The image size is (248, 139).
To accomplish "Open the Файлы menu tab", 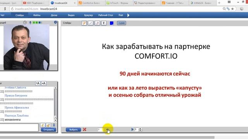I will tap(37, 15).
